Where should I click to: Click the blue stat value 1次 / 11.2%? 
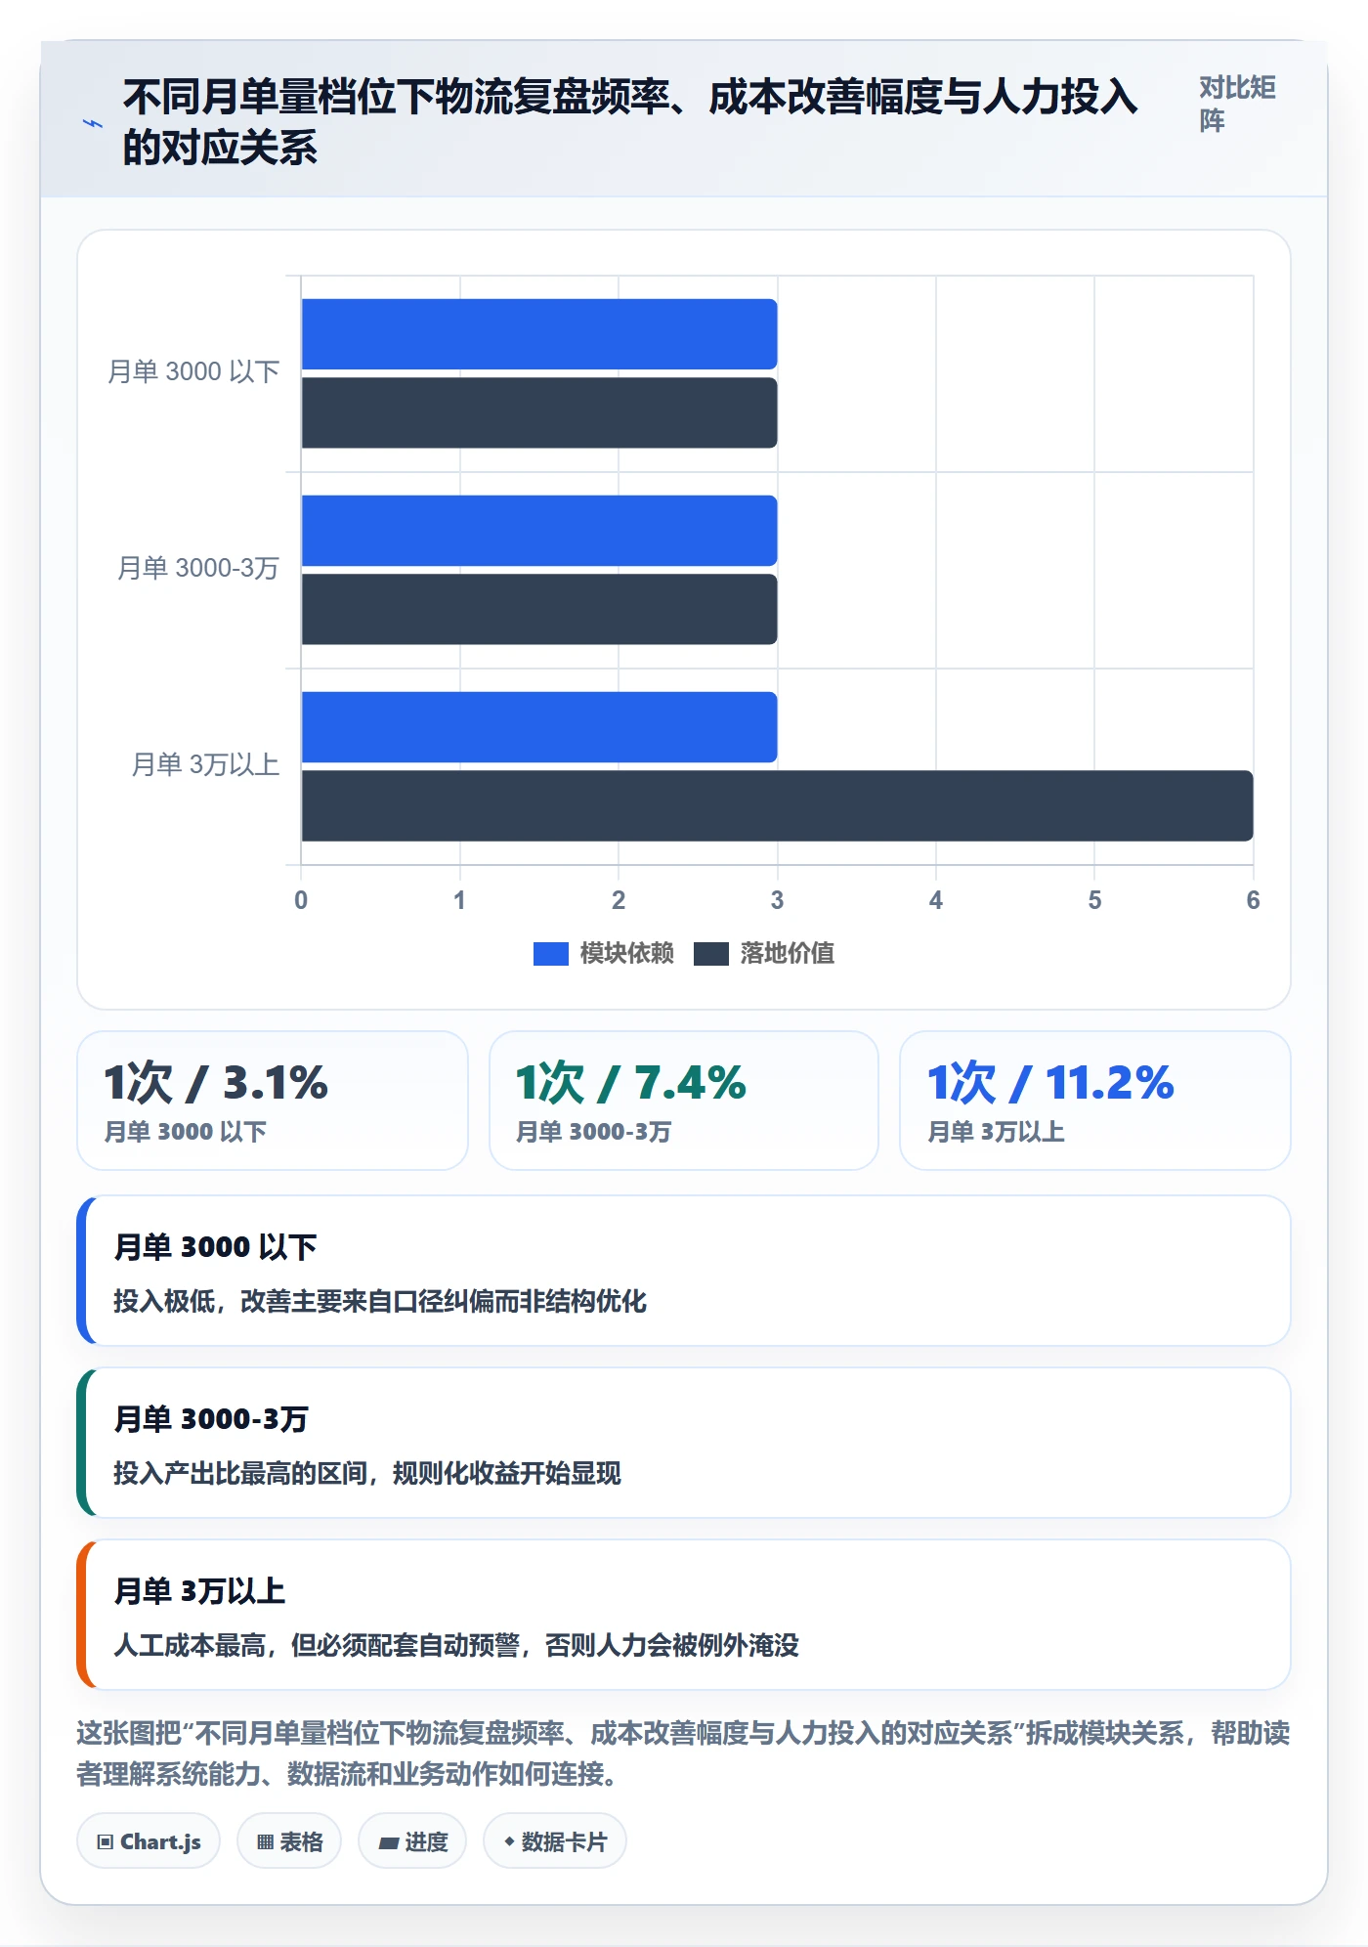1050,1083
